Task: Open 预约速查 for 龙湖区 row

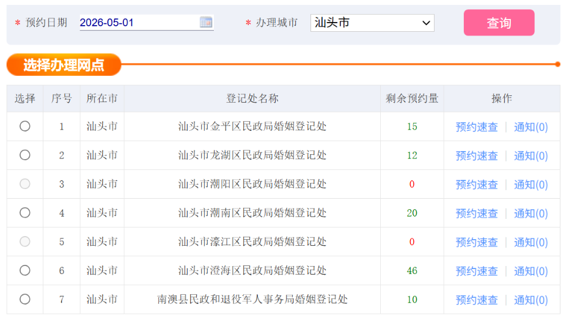Action: click(x=477, y=156)
